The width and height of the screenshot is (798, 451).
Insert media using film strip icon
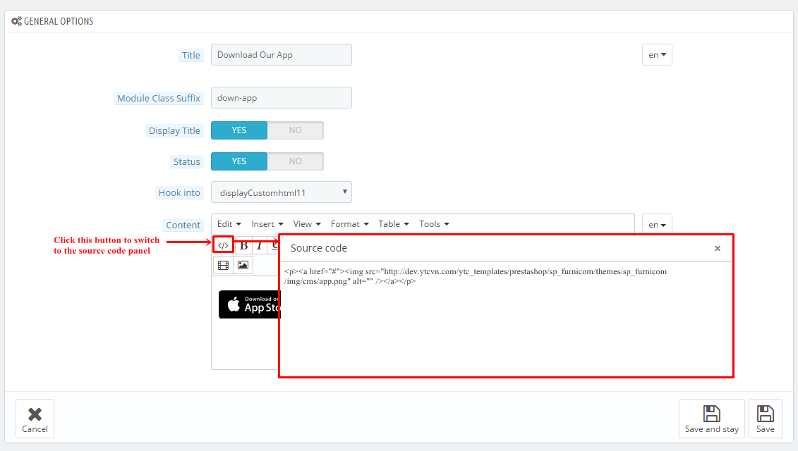(x=223, y=265)
